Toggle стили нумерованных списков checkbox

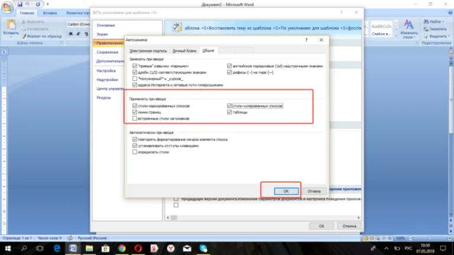click(229, 106)
